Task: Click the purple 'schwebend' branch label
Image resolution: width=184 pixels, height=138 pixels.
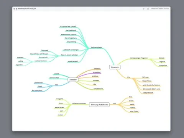Action: [x=97, y=72]
